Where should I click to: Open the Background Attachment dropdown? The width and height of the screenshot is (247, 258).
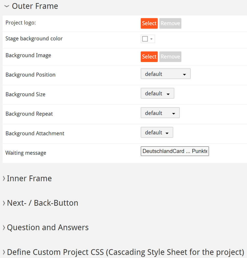click(x=157, y=133)
